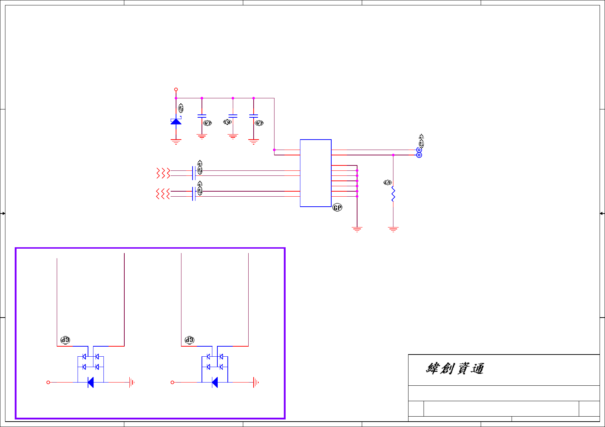The height and width of the screenshot is (427, 605).
Task: Click left chassis ground symbol in purple box
Action: (x=132, y=383)
